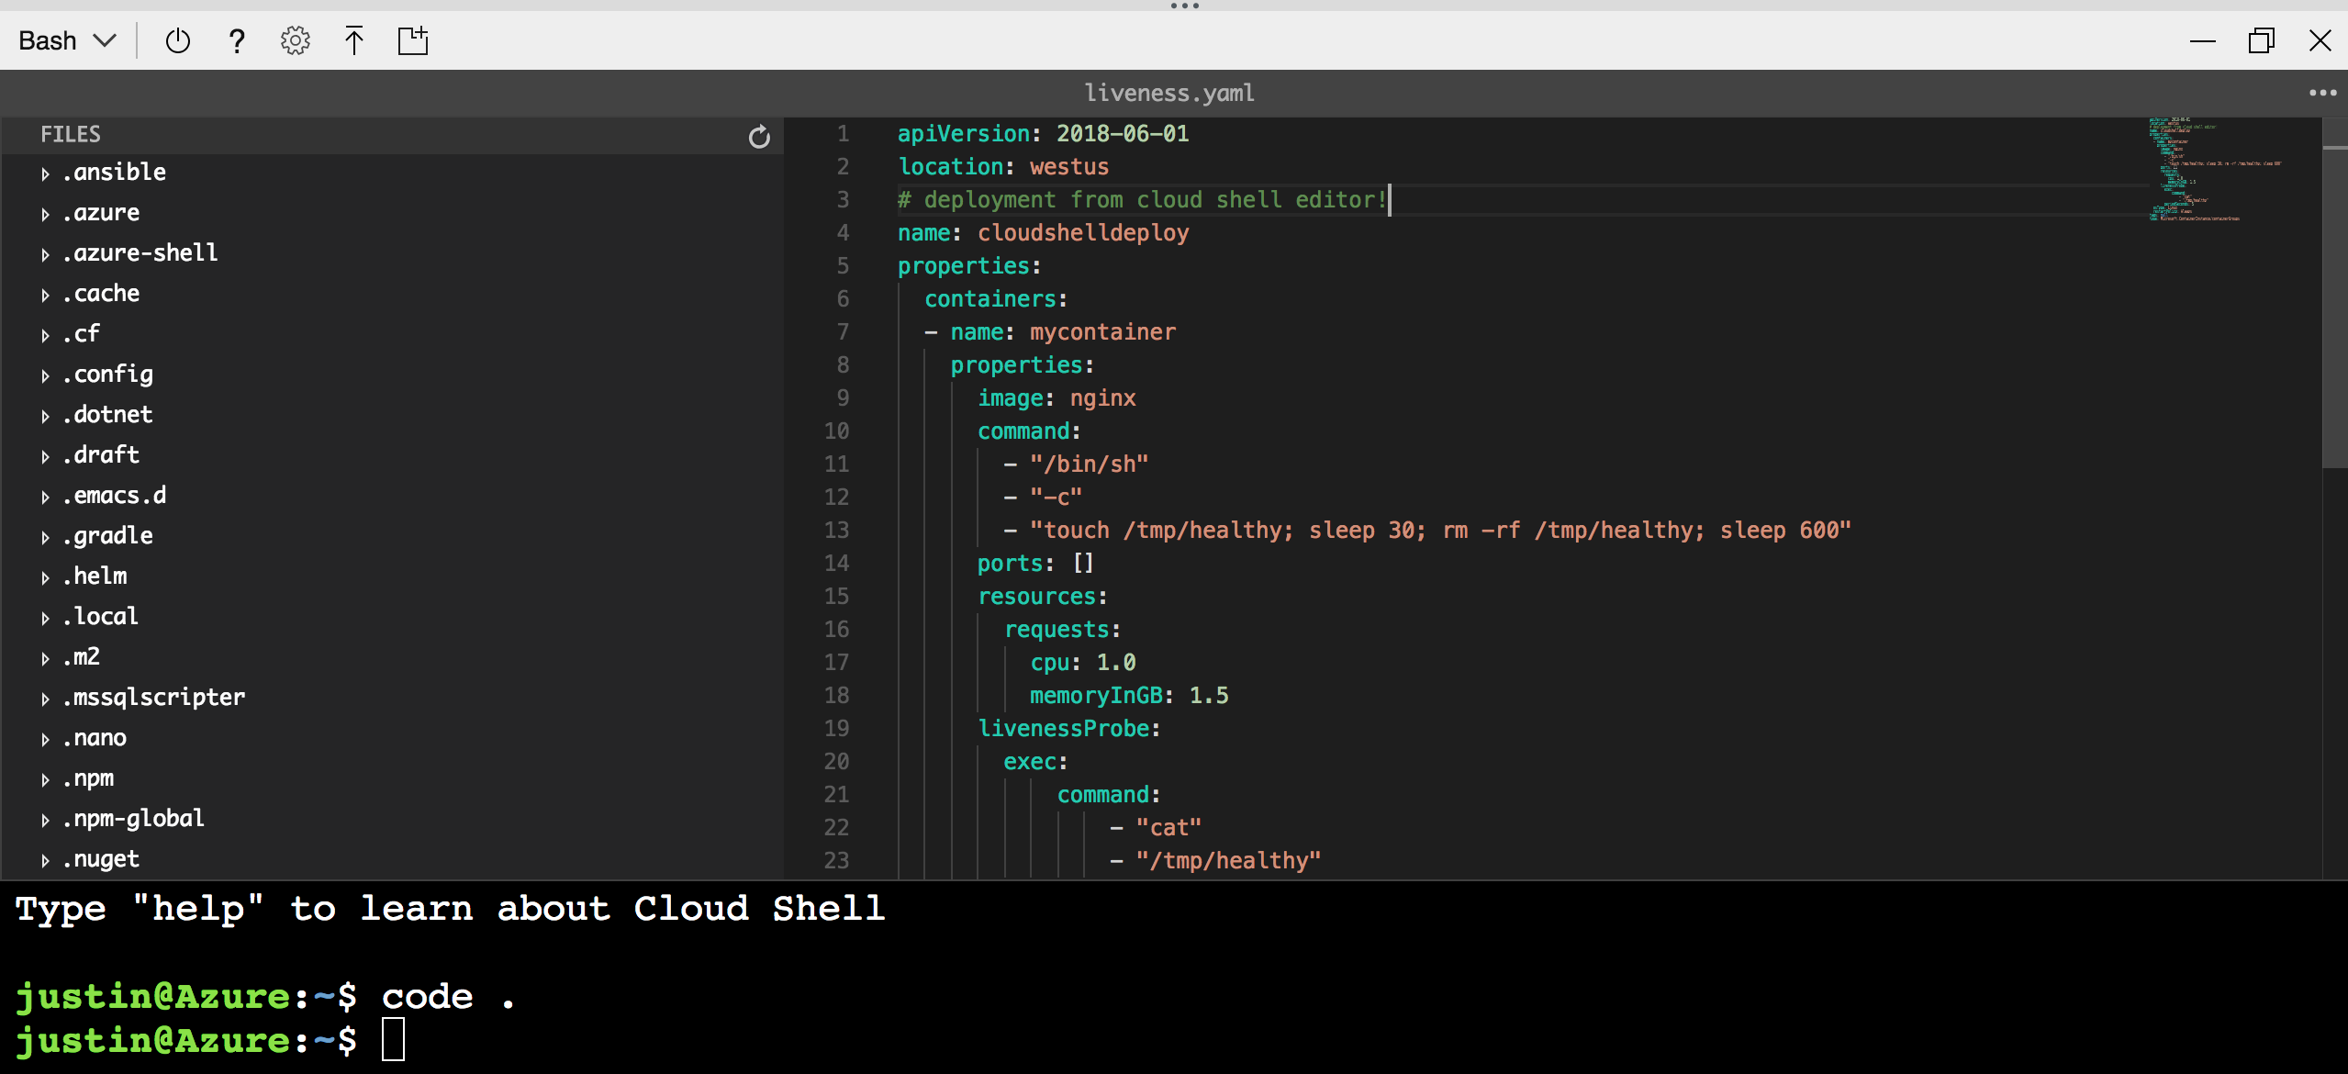The image size is (2348, 1074).
Task: Click the power/restart shell icon
Action: (x=180, y=40)
